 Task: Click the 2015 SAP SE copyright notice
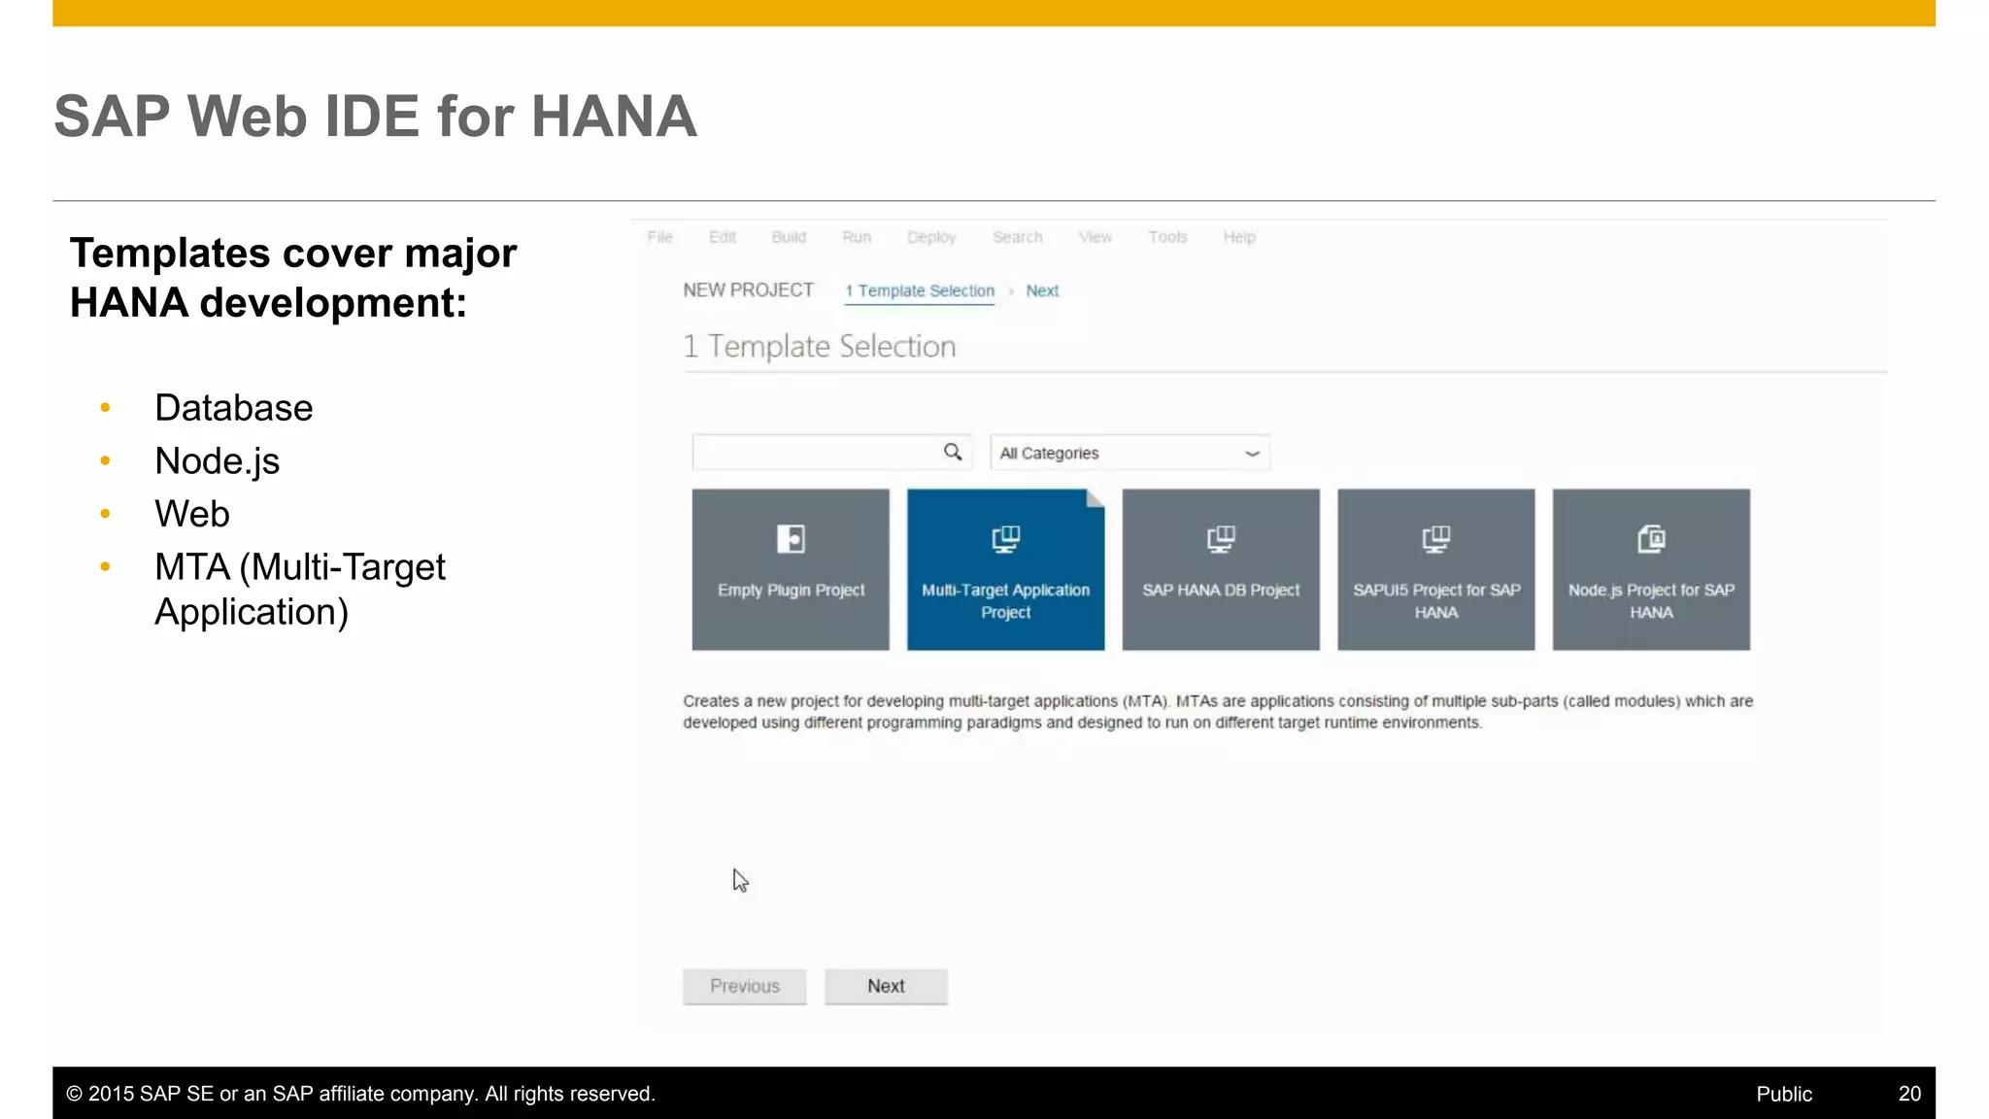pyautogui.click(x=360, y=1094)
